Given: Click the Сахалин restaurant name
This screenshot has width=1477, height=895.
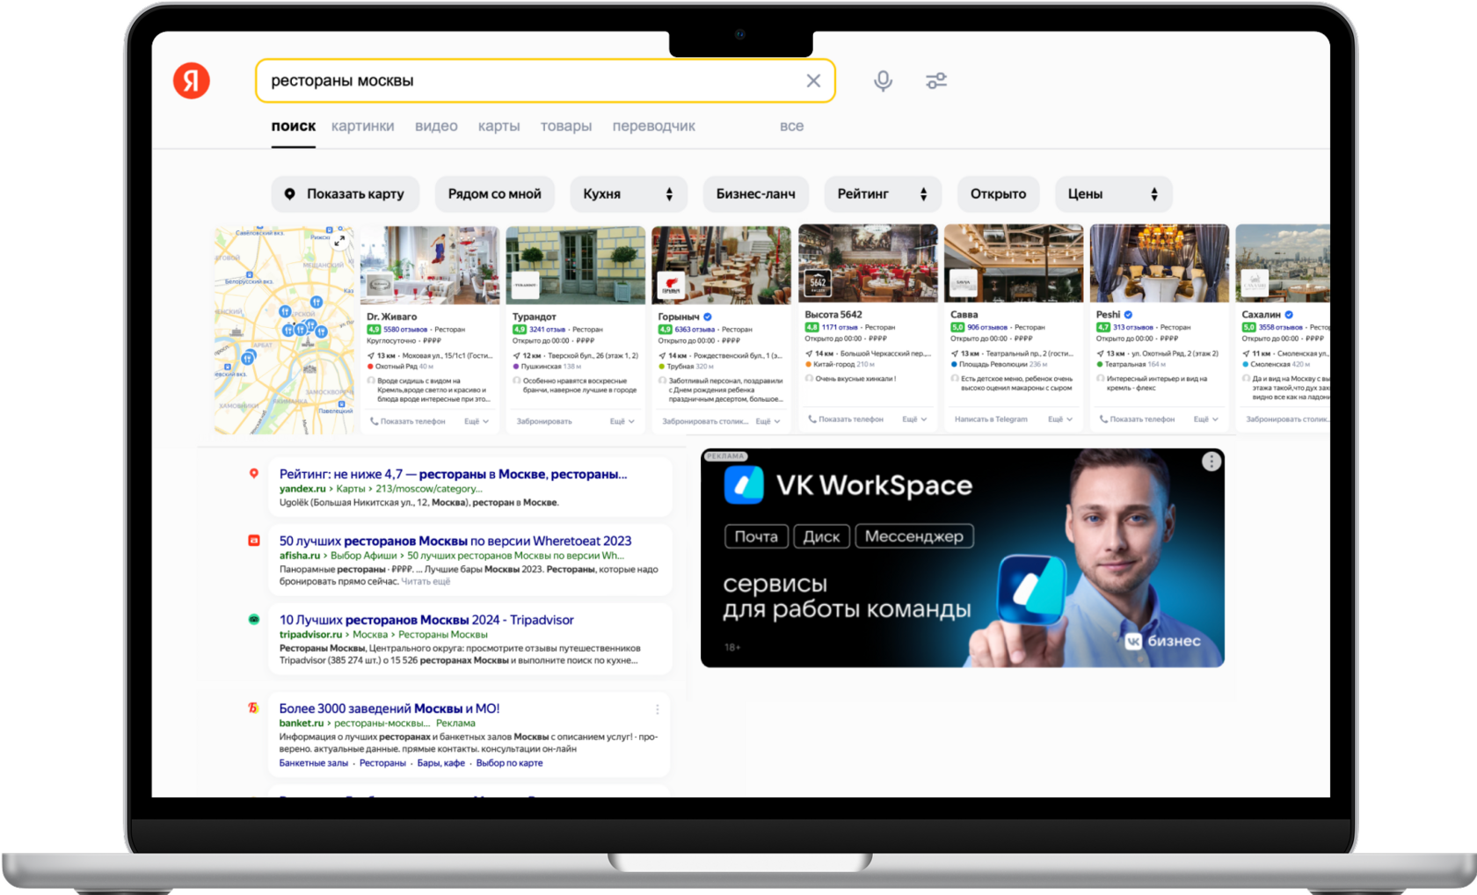Looking at the screenshot, I should pyautogui.click(x=1261, y=314).
